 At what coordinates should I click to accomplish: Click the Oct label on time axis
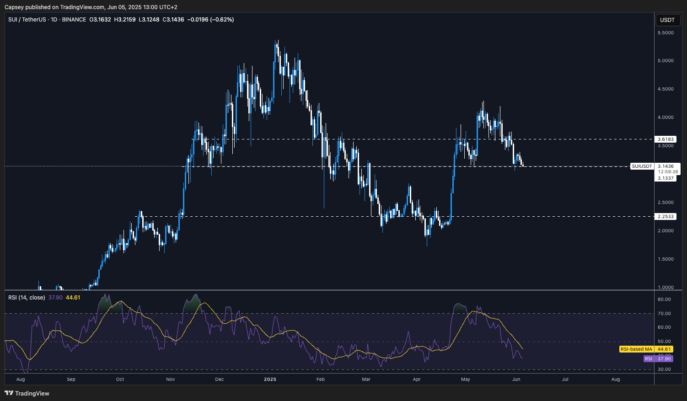point(120,379)
